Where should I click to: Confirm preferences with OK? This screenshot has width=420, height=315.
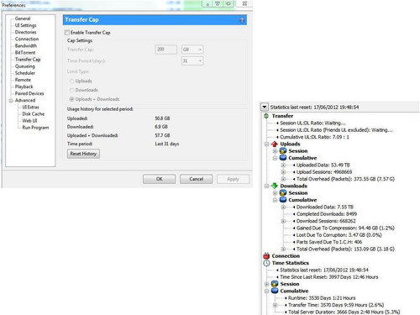click(159, 179)
